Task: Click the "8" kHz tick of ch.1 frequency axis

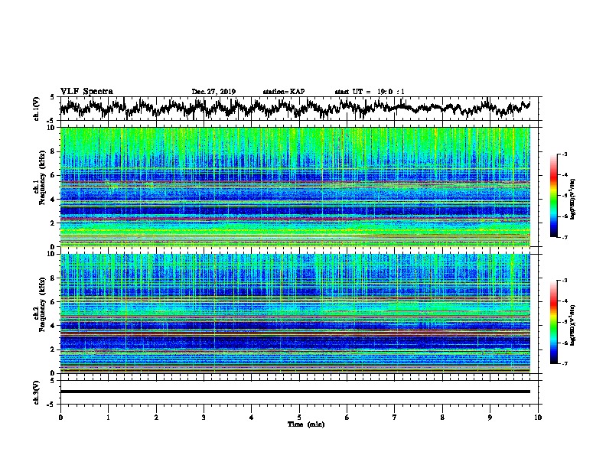Action: pos(53,151)
